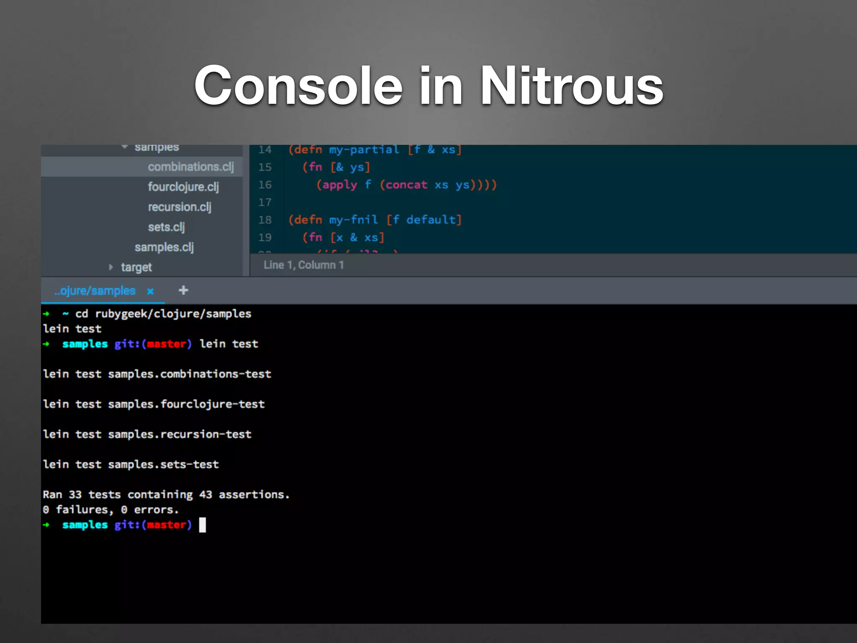Click the samples folder label
The image size is (857, 643).
click(157, 148)
